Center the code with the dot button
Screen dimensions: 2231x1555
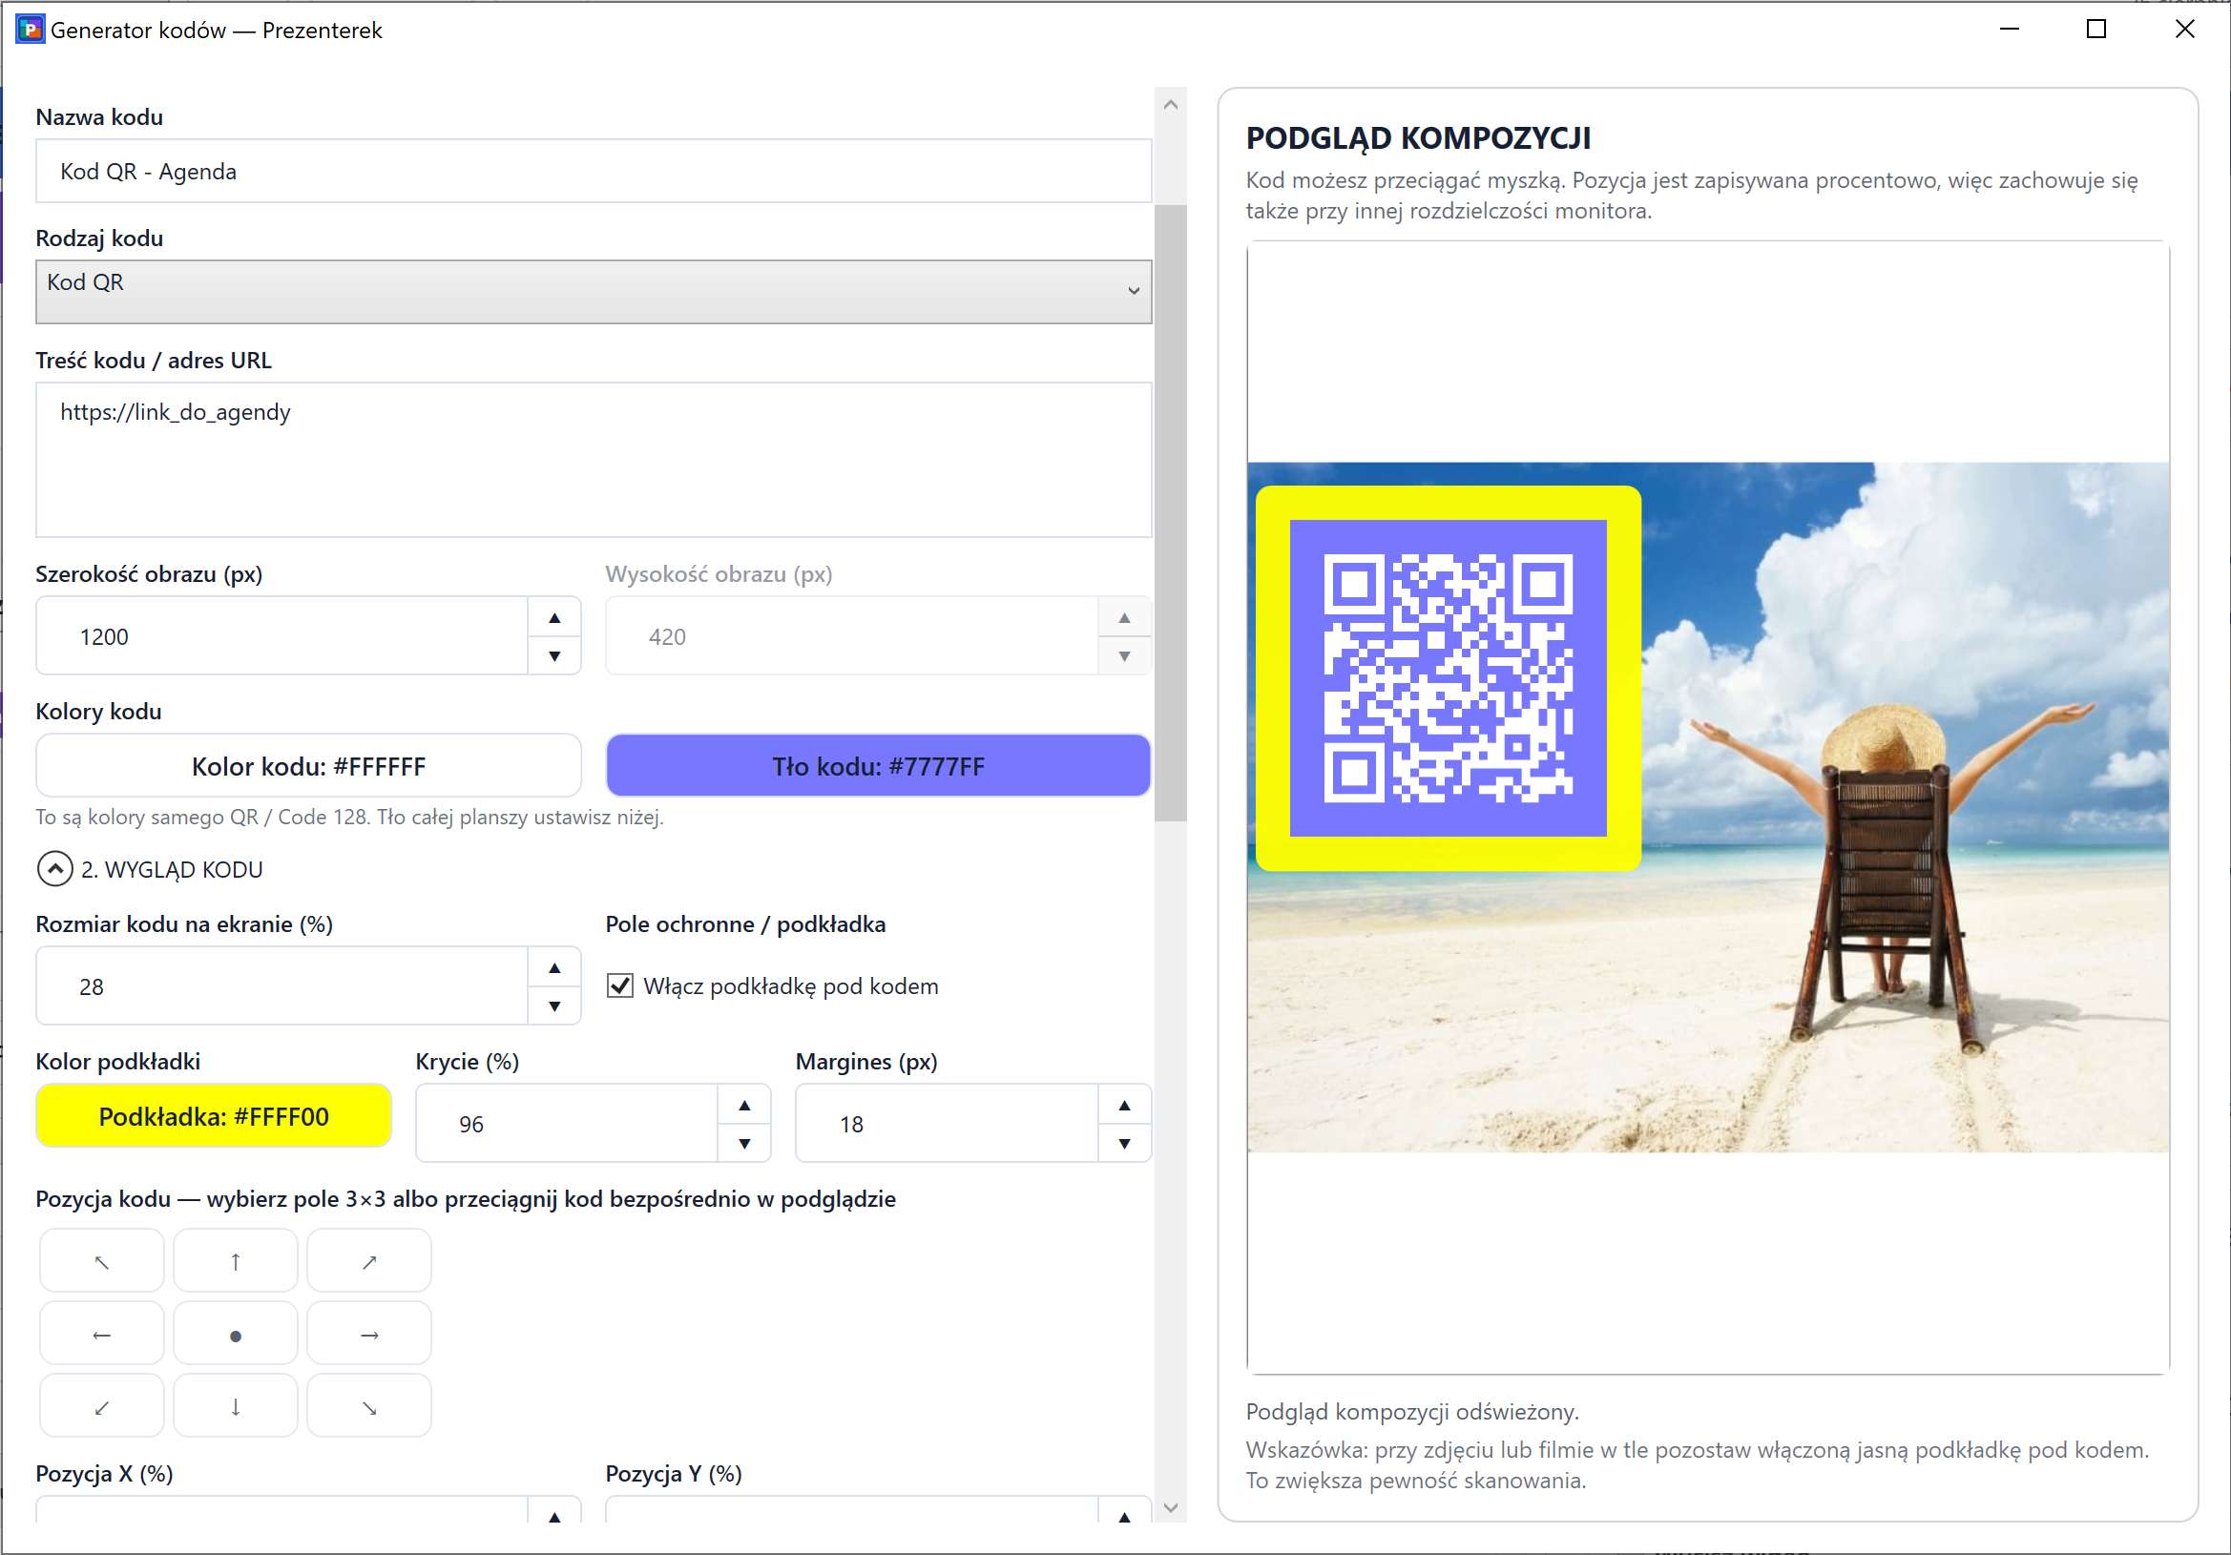tap(235, 1335)
